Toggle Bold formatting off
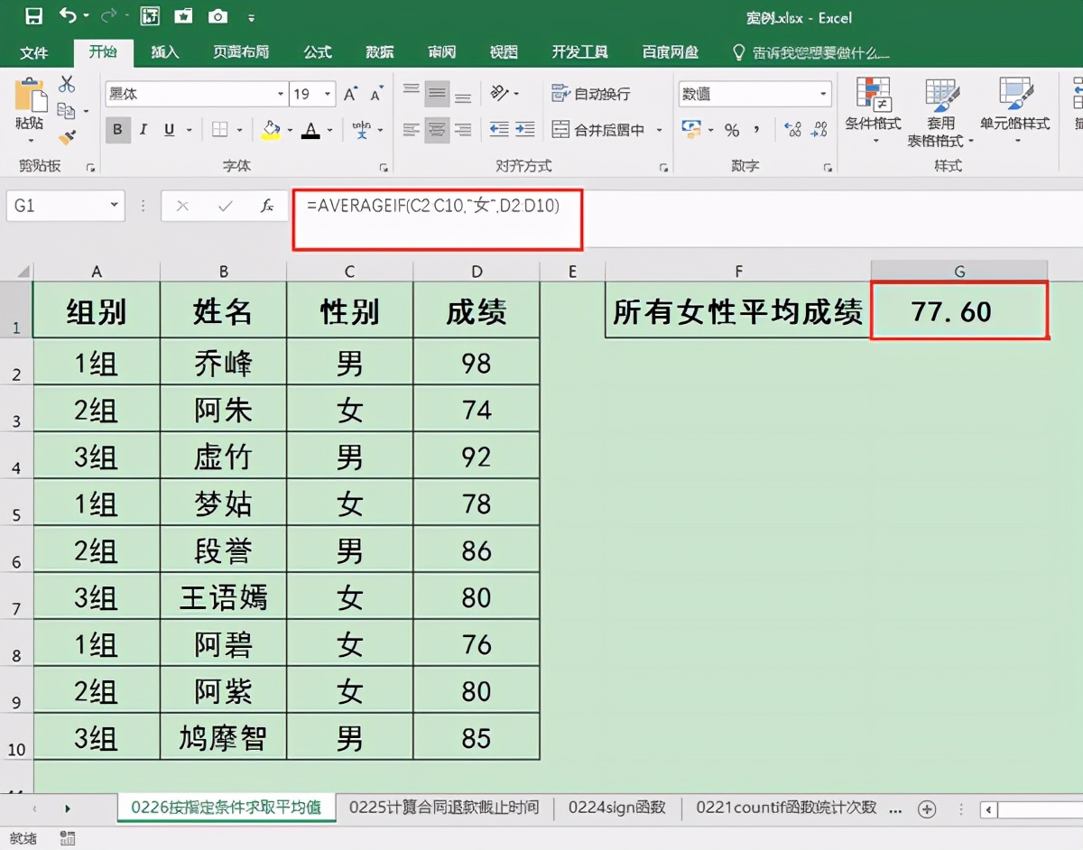This screenshot has width=1083, height=850. click(117, 130)
